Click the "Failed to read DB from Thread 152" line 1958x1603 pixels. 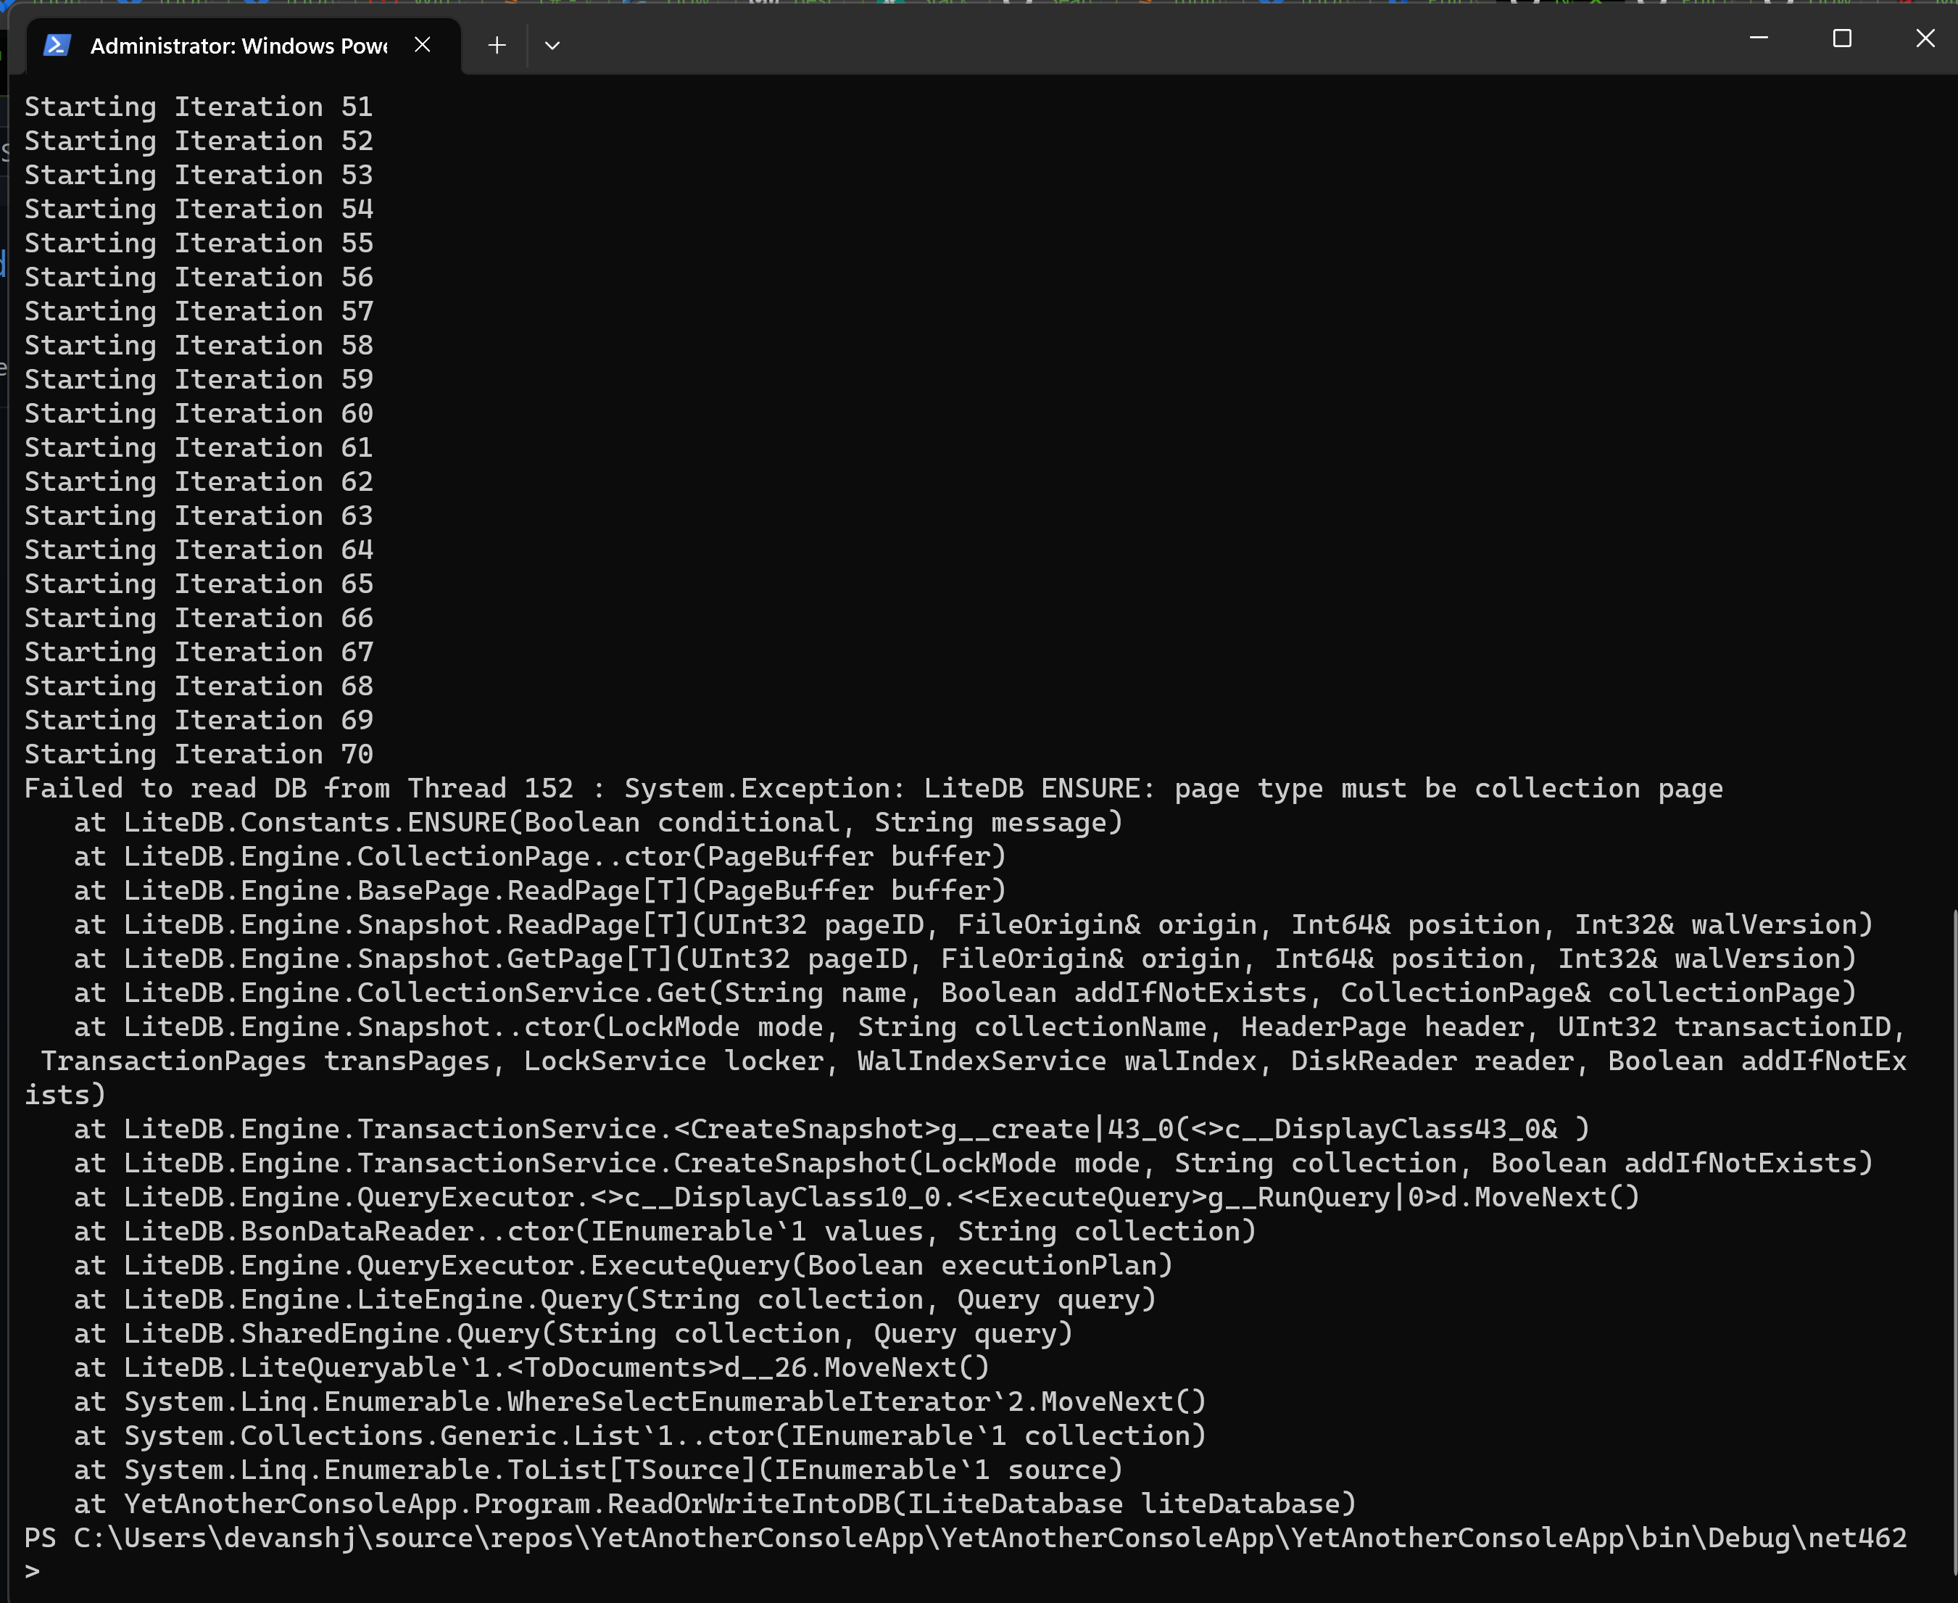[874, 789]
